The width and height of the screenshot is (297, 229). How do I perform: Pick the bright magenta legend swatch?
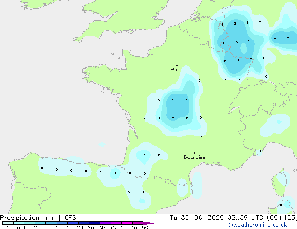(127, 223)
